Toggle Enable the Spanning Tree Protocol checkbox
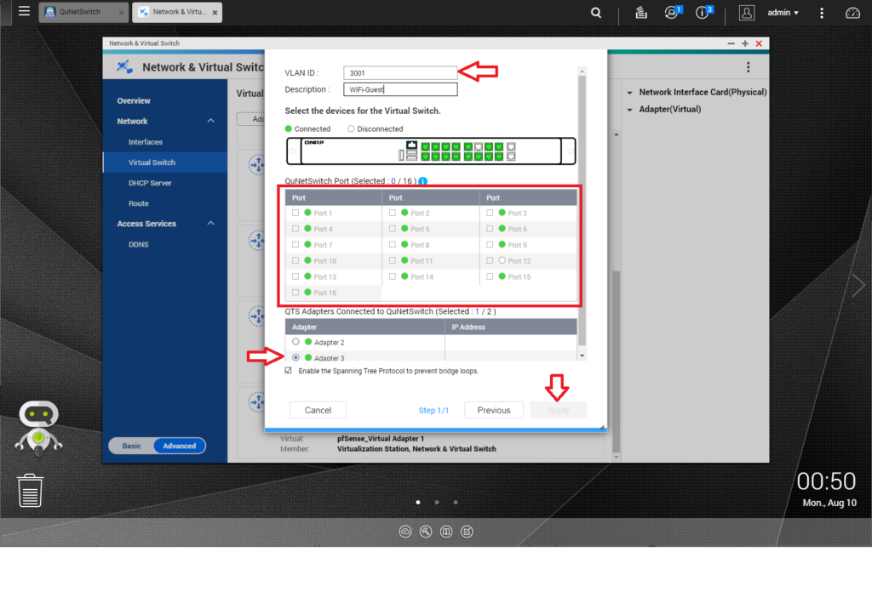The image size is (872, 592). 288,370
